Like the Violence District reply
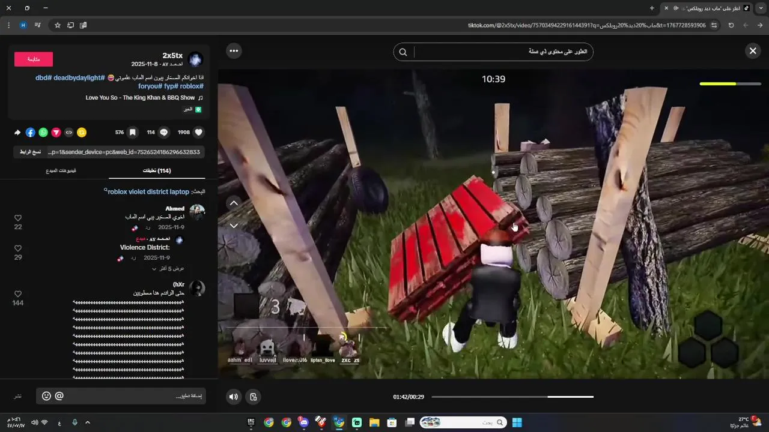 (x=18, y=248)
